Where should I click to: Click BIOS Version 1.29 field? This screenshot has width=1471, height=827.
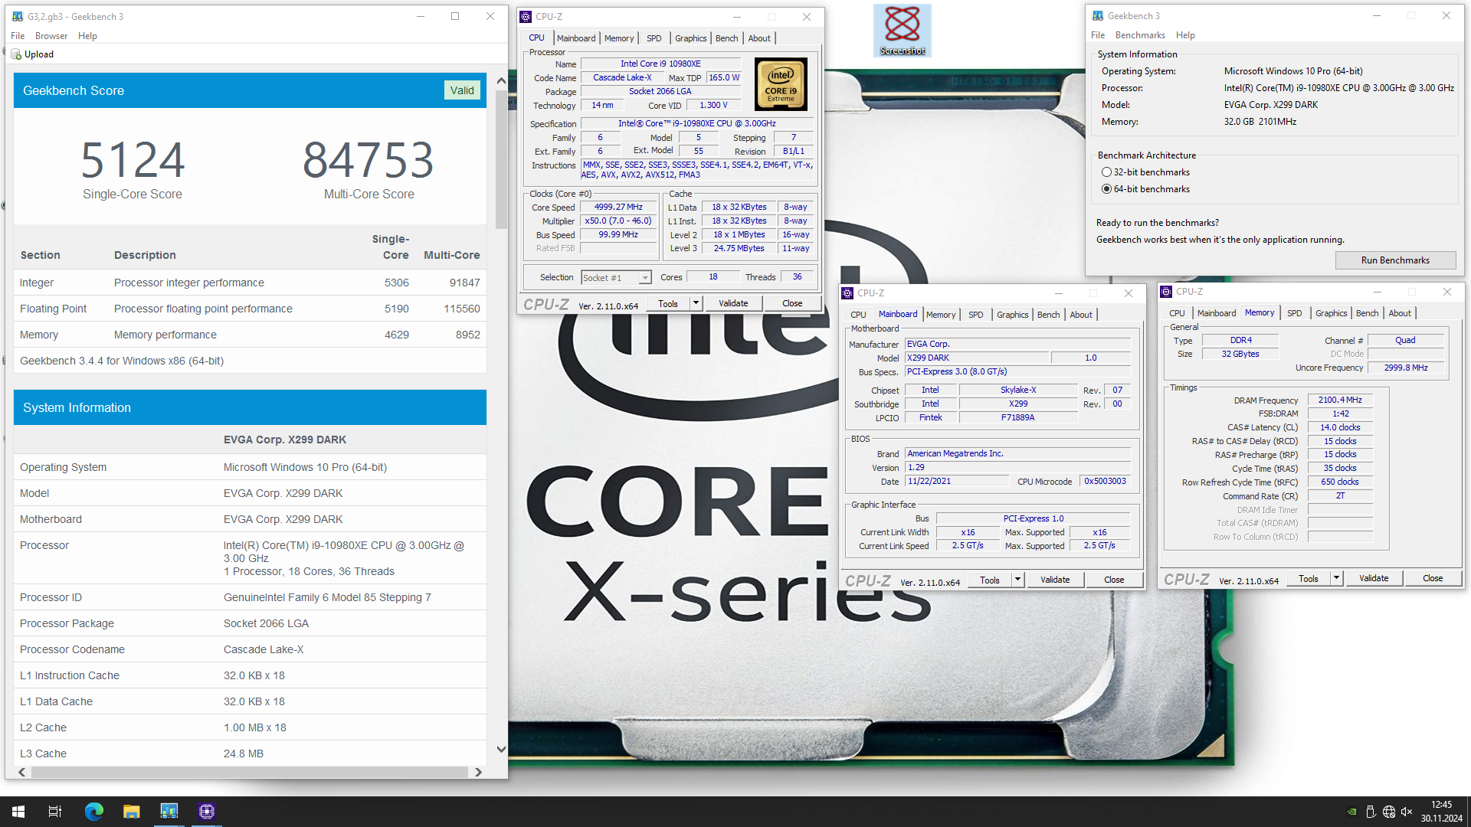(x=1017, y=467)
